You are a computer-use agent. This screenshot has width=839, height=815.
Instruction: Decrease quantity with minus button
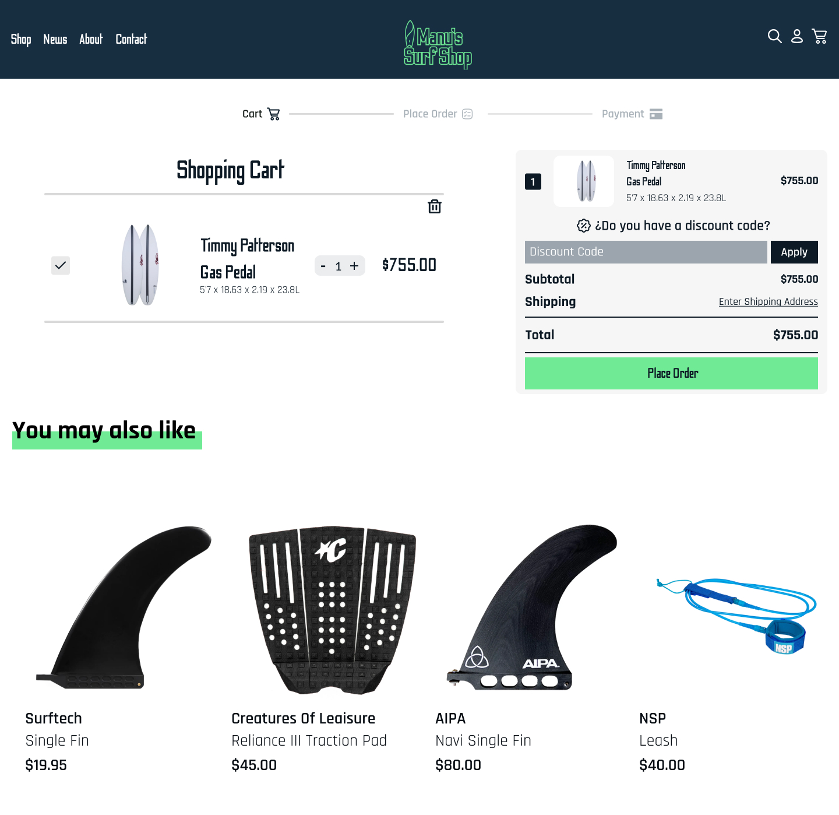click(323, 266)
